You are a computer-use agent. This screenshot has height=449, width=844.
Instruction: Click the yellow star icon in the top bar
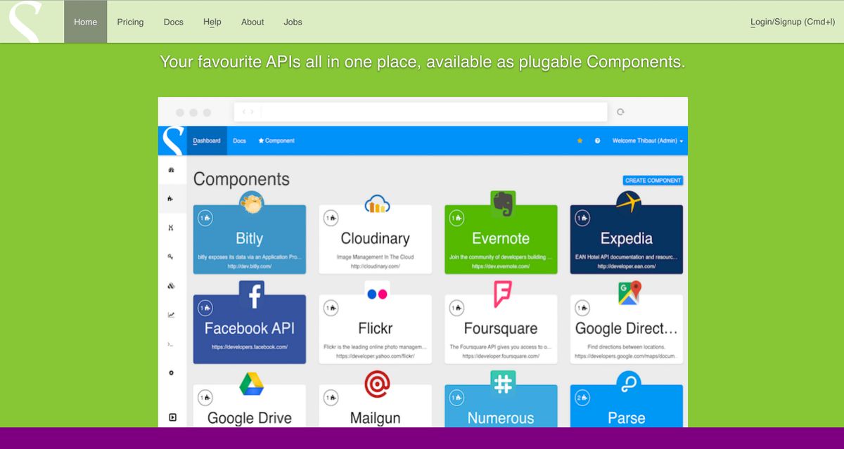[580, 141]
